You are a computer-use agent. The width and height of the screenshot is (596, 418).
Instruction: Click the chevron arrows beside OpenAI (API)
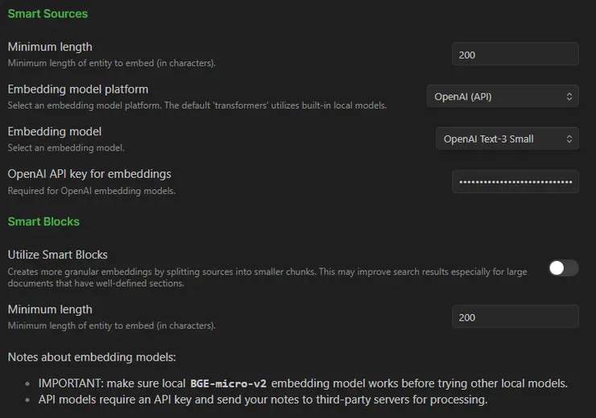point(569,97)
